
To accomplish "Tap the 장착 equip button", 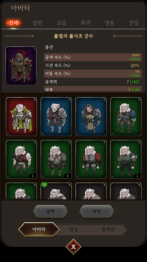I will click(x=50, y=211).
